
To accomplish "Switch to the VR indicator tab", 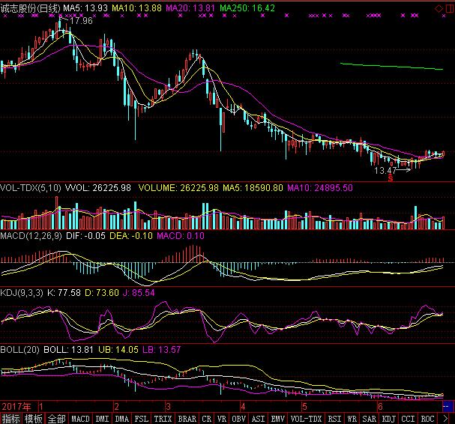I will (222, 419).
